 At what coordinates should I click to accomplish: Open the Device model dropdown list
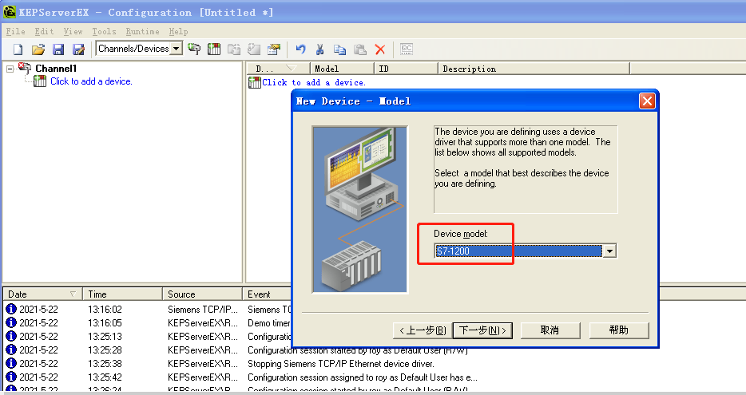pyautogui.click(x=609, y=251)
